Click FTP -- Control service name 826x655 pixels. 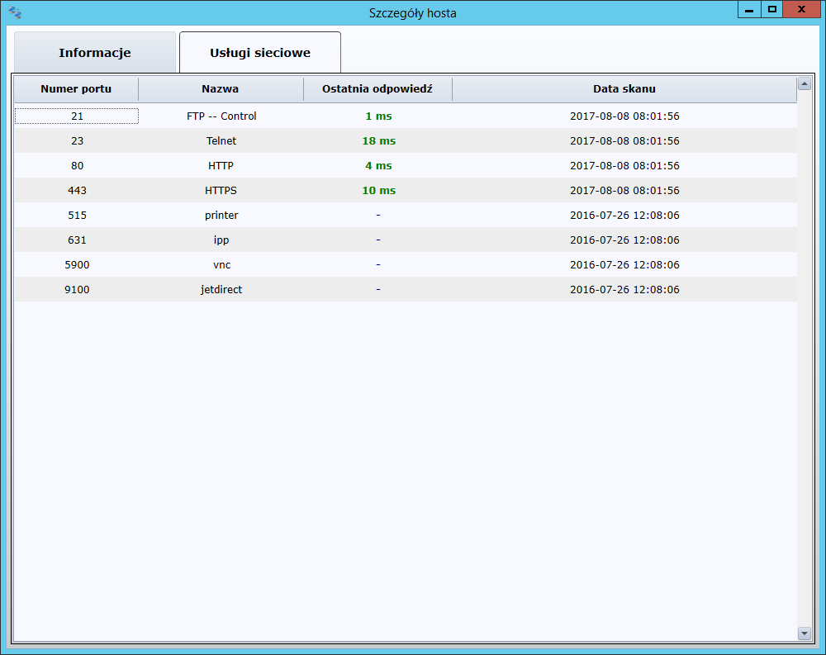[x=221, y=116]
